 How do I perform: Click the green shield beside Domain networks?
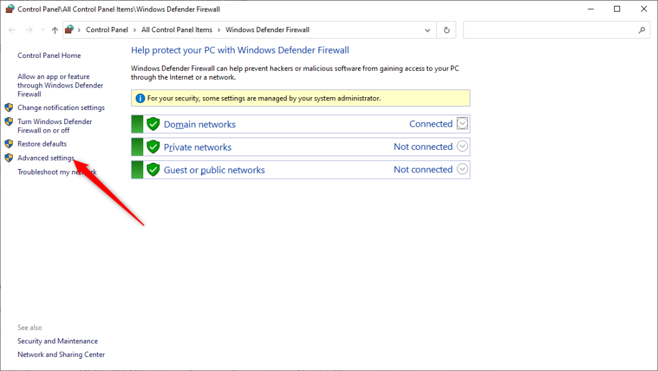pos(153,123)
